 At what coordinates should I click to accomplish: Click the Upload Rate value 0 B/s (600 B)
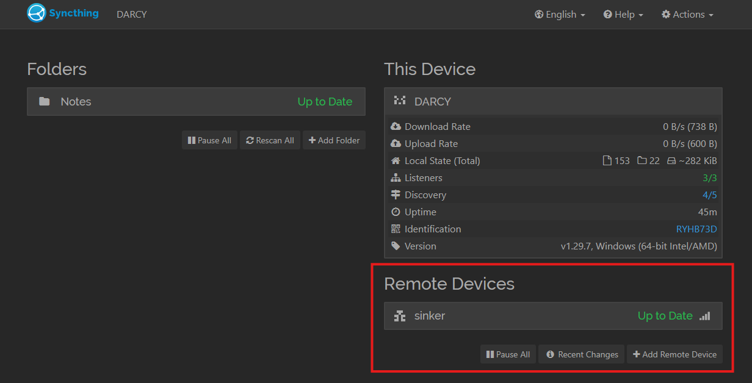coord(690,143)
